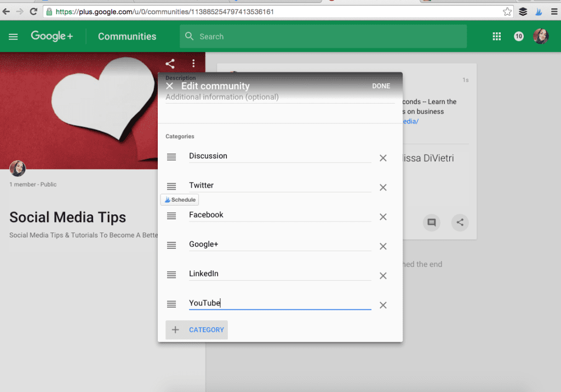Edit the LinkedIn category name field
This screenshot has height=392, width=561.
tap(279, 274)
